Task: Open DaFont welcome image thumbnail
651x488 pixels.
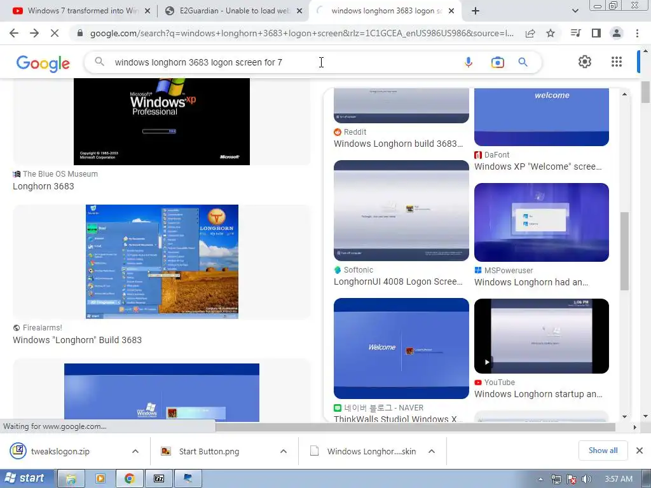Action: [542, 117]
